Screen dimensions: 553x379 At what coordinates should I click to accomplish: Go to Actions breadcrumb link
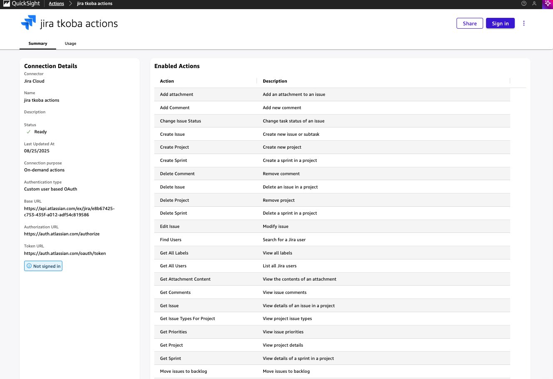click(x=56, y=4)
